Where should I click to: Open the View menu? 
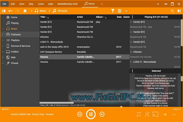[x=22, y=4]
